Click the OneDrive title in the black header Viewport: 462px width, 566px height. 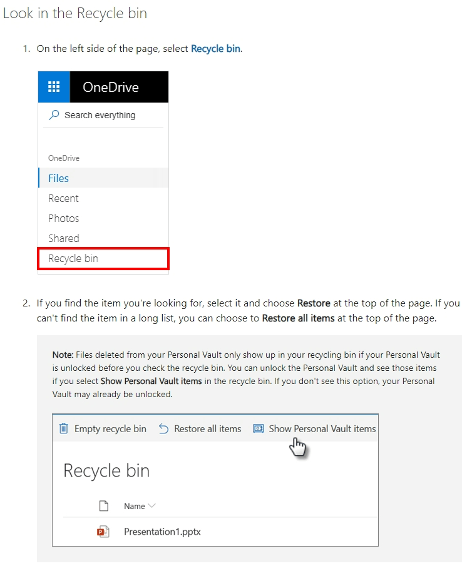point(111,87)
